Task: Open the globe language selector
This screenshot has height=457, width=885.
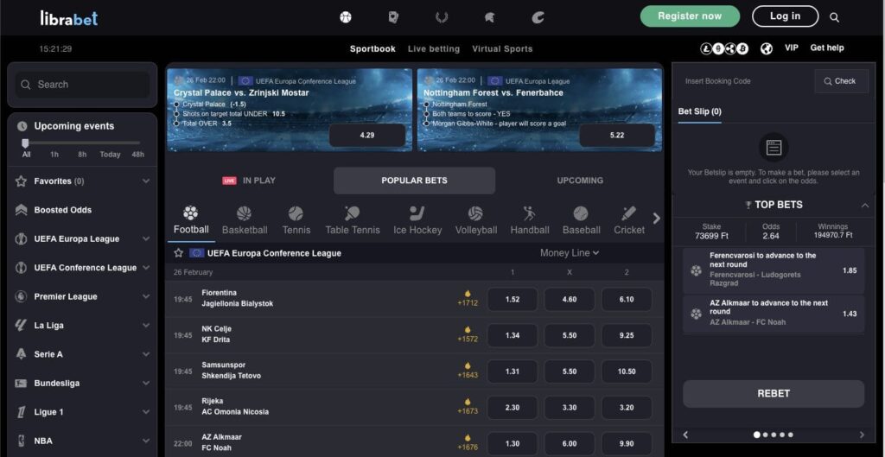Action: [x=767, y=48]
